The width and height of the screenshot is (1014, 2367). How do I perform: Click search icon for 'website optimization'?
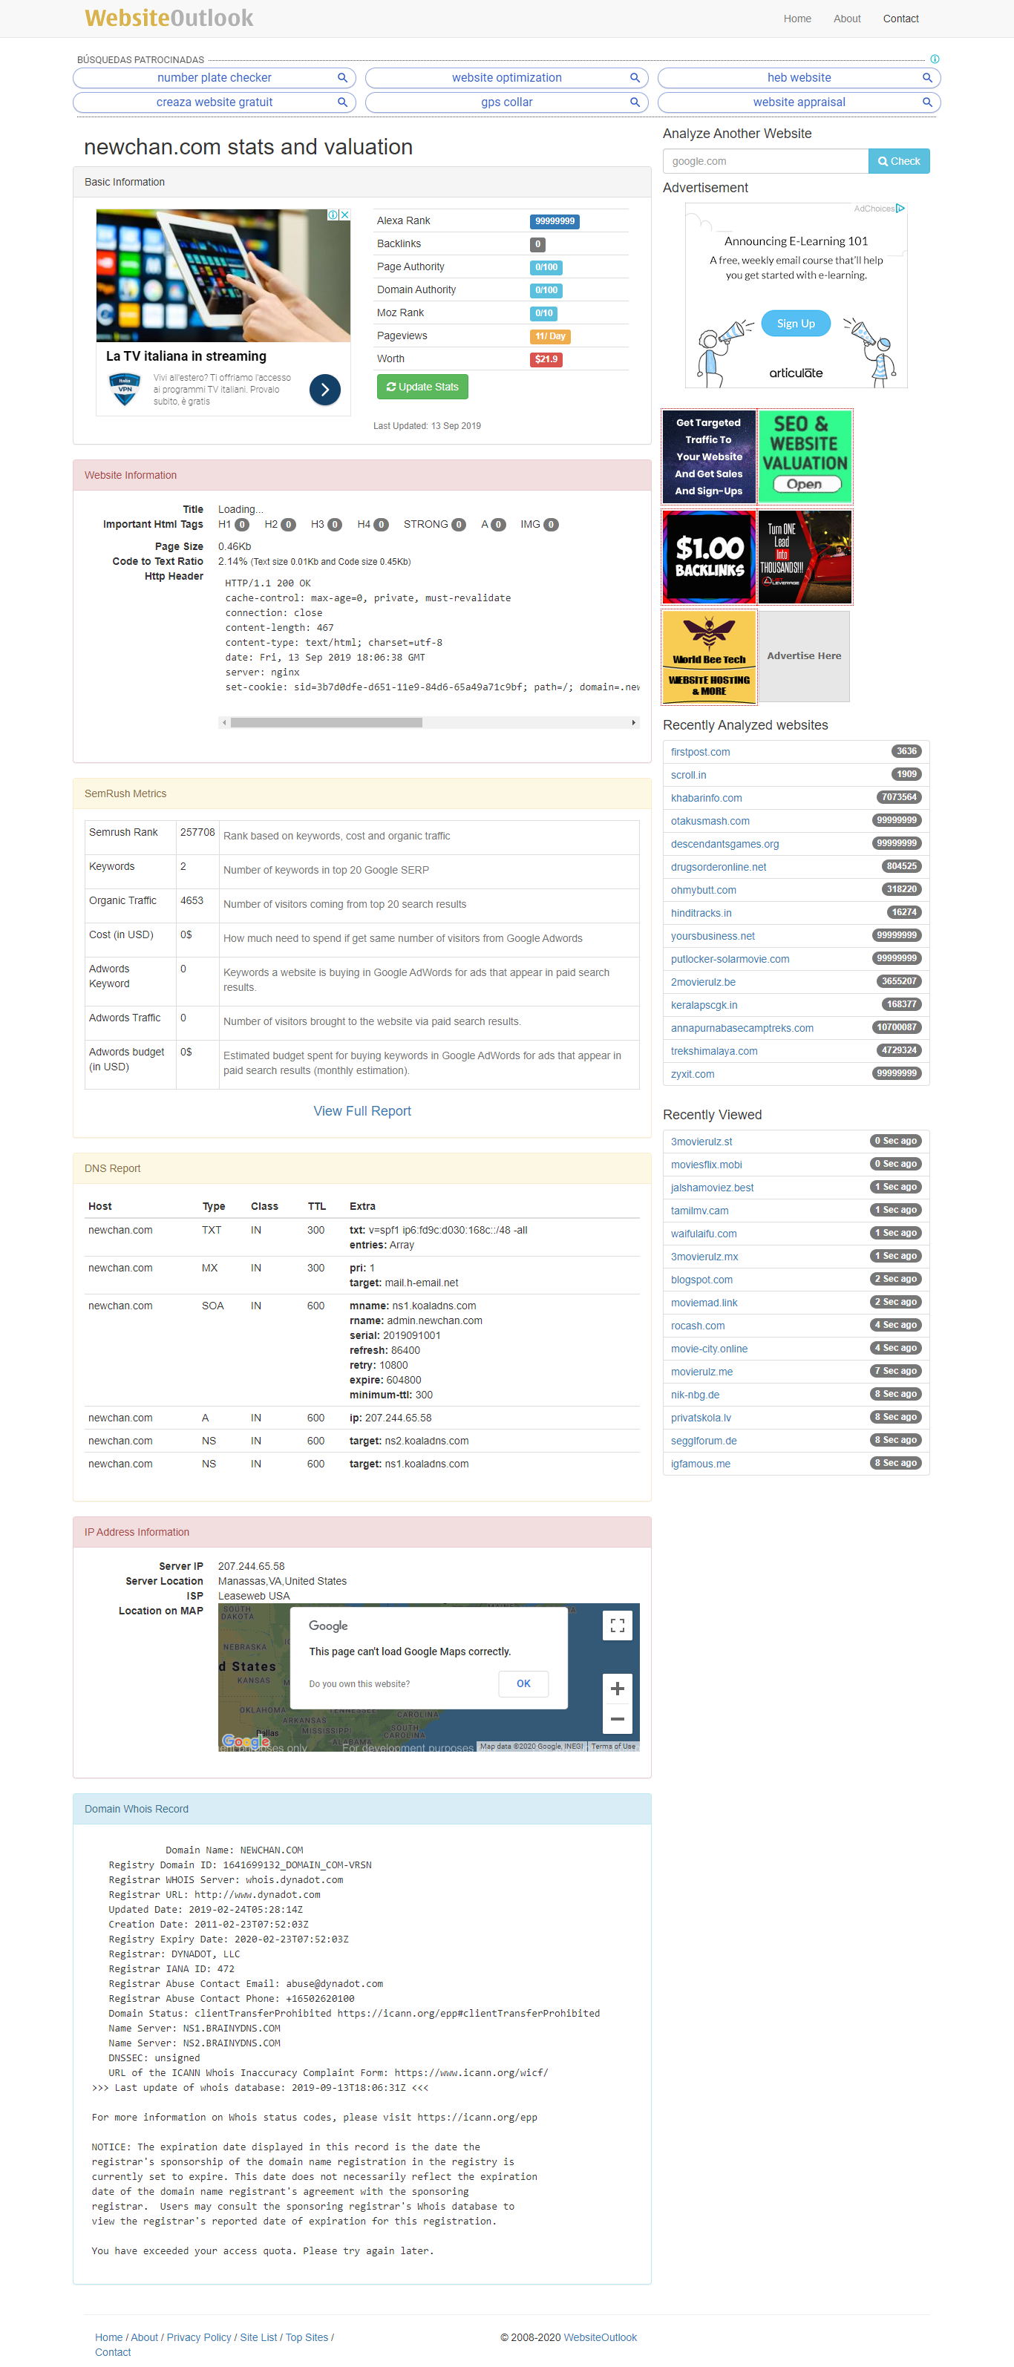point(635,78)
